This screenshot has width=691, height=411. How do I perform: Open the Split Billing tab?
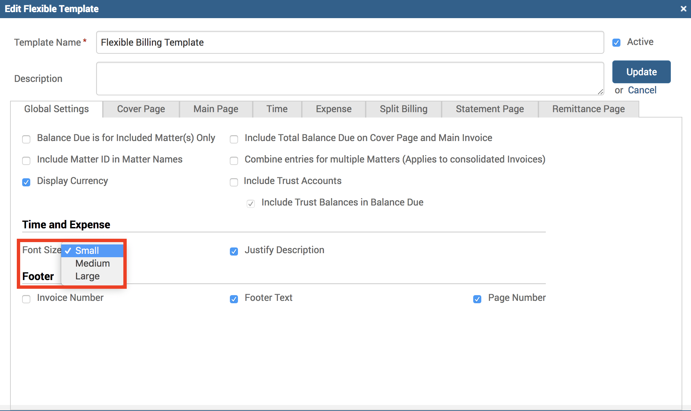coord(403,109)
